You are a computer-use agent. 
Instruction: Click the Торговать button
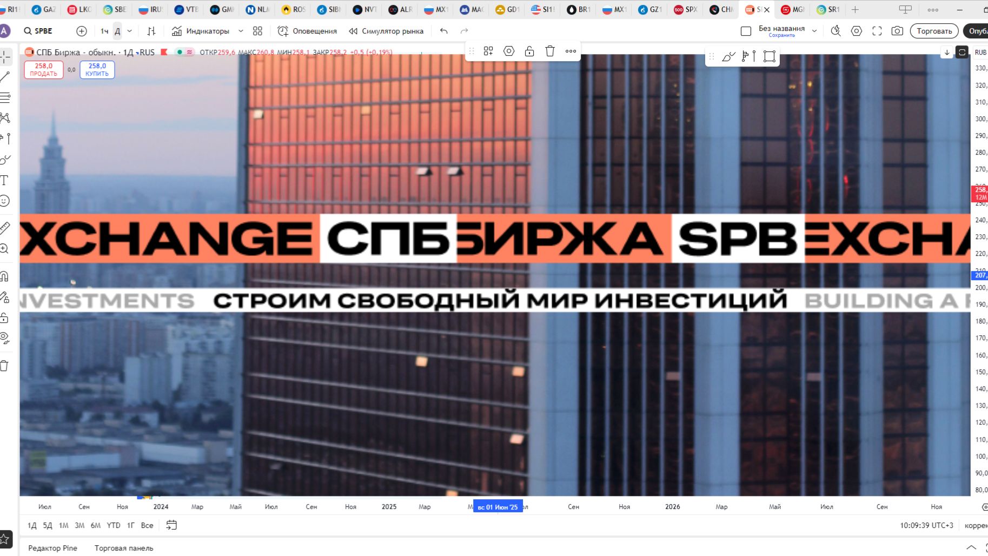click(934, 31)
